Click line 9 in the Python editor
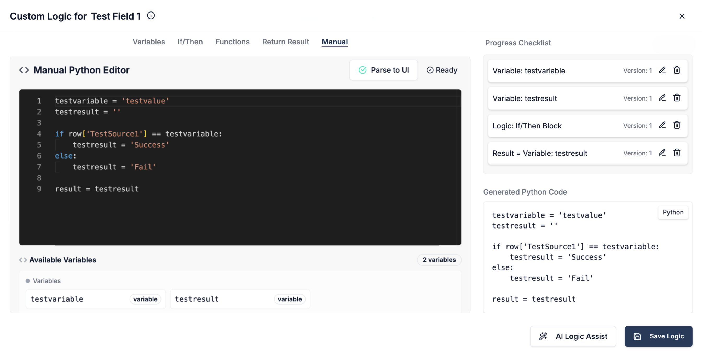This screenshot has height=351, width=703. coord(97,189)
